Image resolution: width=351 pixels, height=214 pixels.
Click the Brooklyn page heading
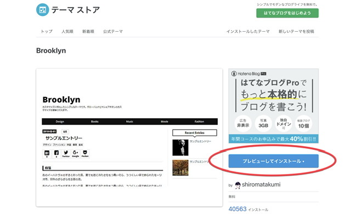pos(51,51)
